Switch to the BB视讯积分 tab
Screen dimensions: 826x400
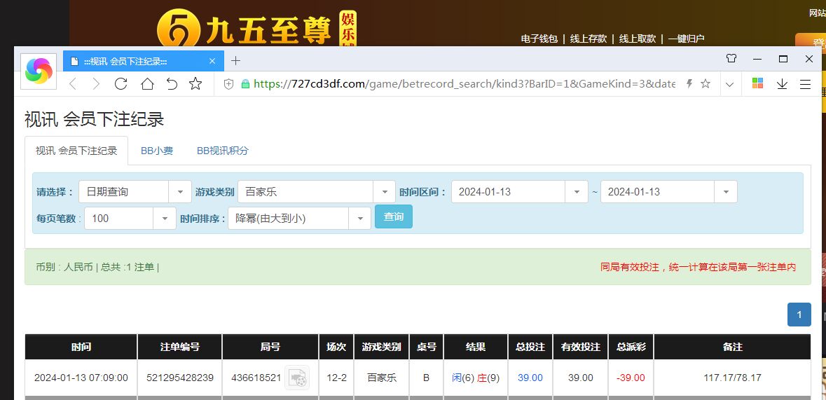223,151
